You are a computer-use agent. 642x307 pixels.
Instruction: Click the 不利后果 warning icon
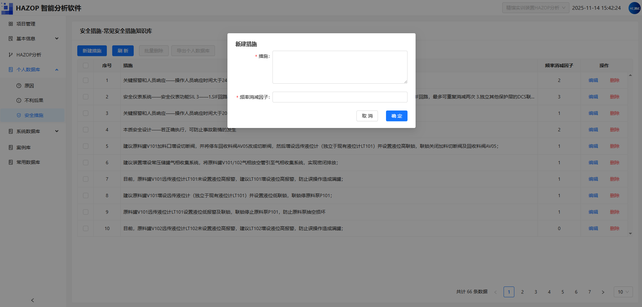point(19,100)
